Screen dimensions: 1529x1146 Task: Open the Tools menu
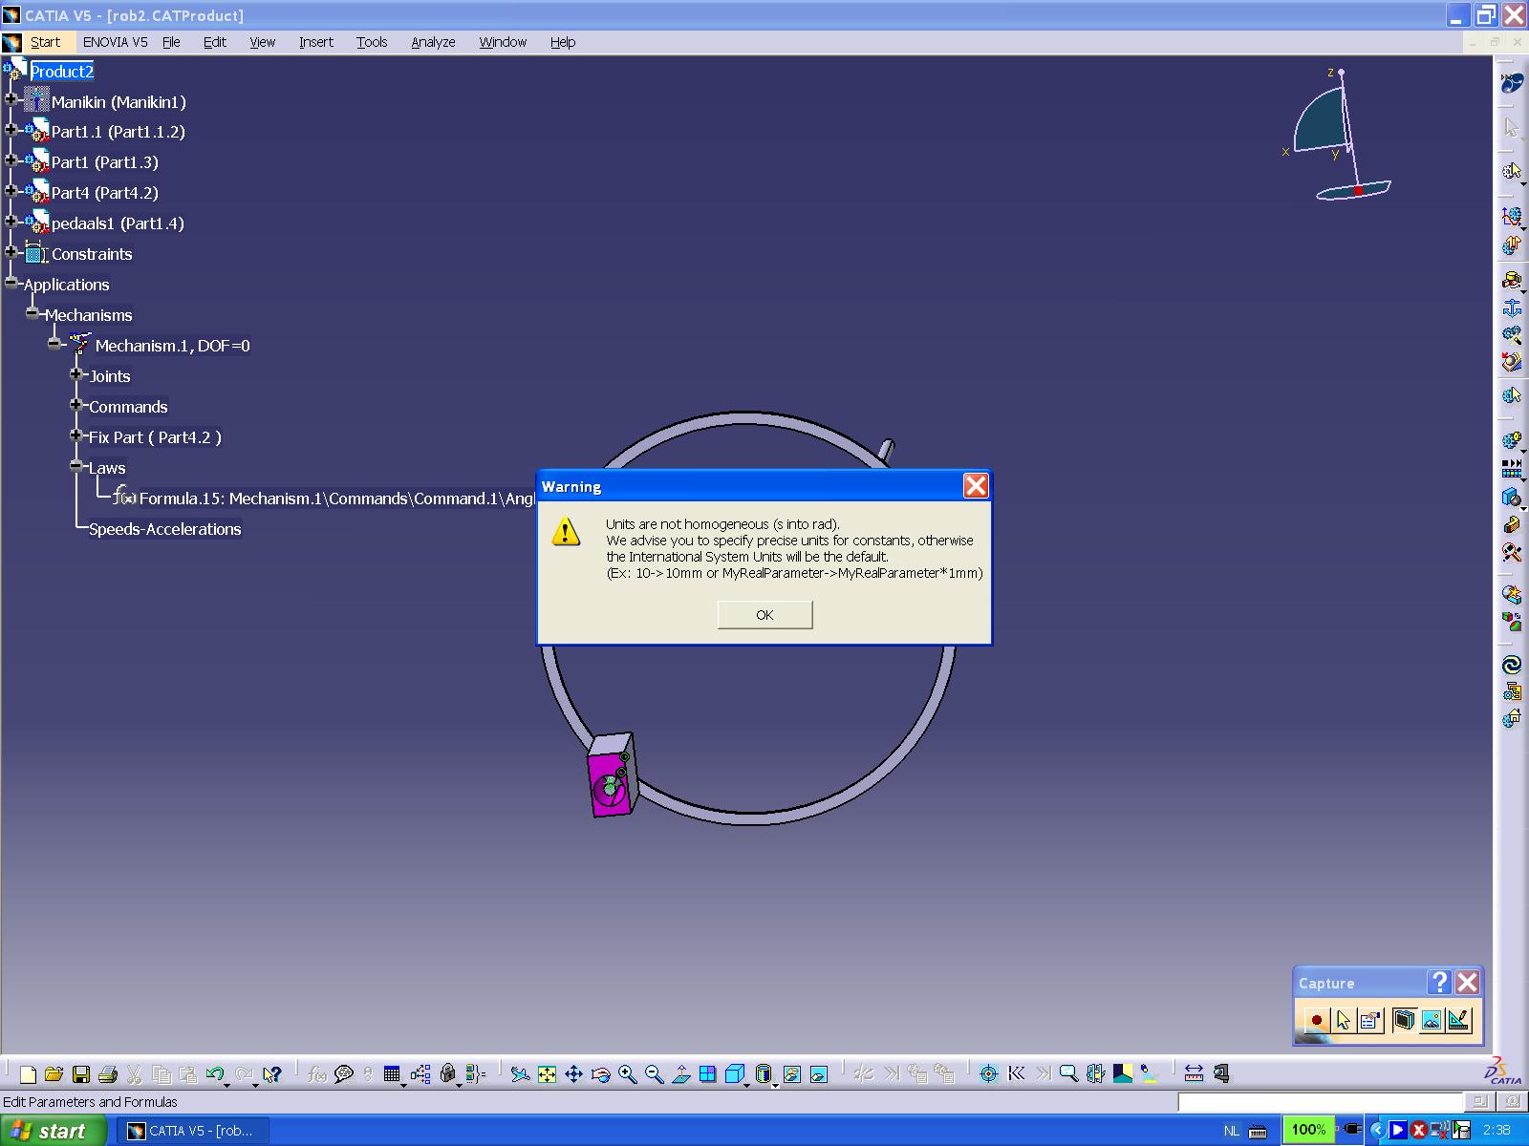coord(372,42)
